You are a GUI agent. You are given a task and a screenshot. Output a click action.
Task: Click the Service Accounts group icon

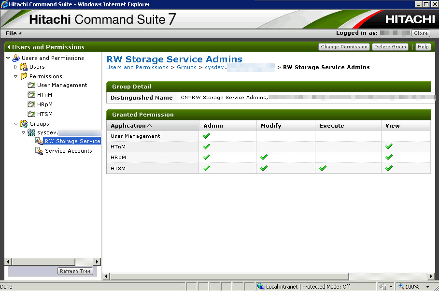[x=39, y=151]
